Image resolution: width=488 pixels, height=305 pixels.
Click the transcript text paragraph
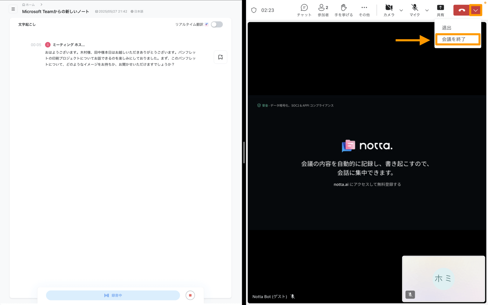[120, 58]
